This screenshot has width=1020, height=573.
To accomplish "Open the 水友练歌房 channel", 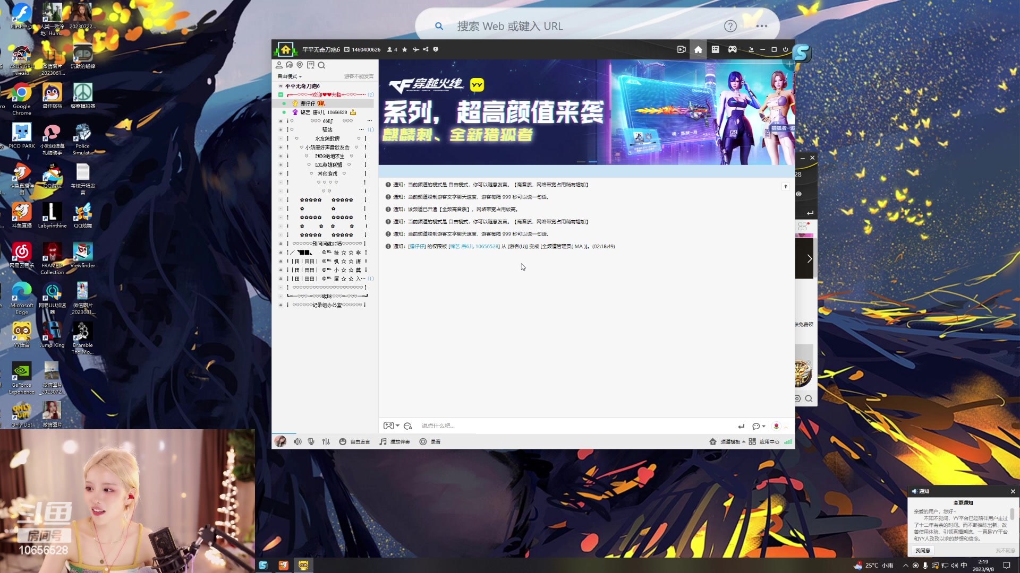I will click(327, 139).
